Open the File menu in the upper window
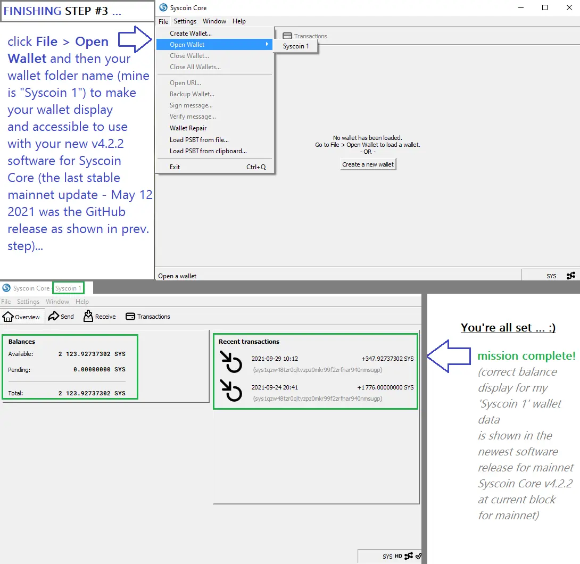The image size is (580, 564). coord(163,21)
